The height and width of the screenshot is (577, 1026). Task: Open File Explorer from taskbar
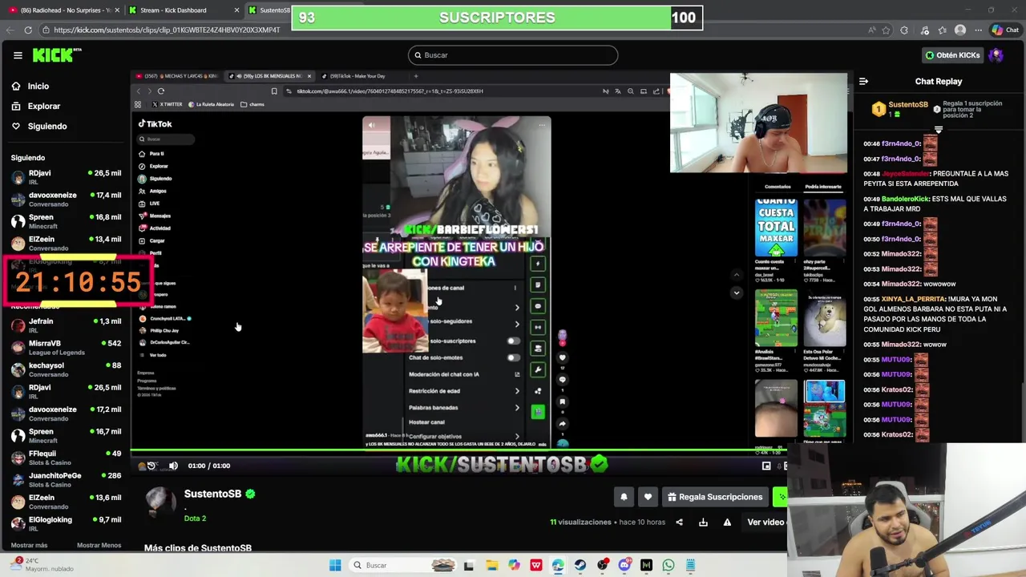(491, 565)
